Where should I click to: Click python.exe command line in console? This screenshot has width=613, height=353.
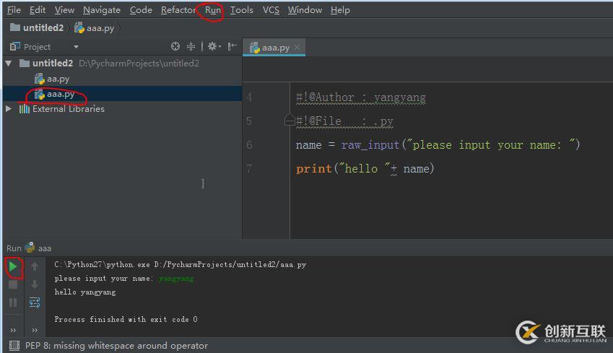pyautogui.click(x=181, y=265)
